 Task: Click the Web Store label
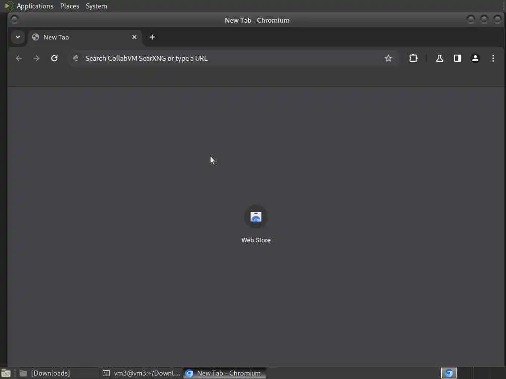click(x=256, y=240)
